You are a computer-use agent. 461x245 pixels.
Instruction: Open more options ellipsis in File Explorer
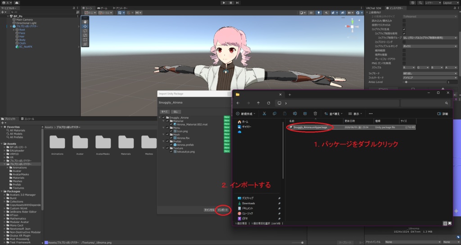coord(371,113)
